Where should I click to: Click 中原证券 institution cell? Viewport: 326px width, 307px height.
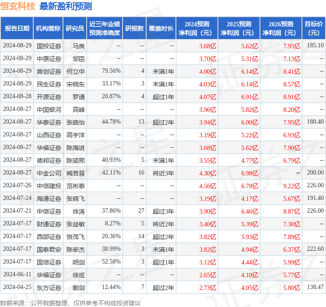tap(49, 59)
